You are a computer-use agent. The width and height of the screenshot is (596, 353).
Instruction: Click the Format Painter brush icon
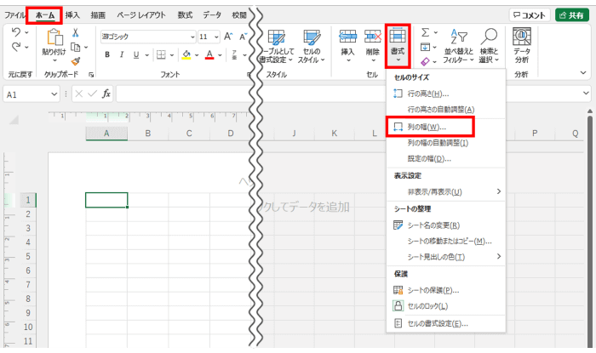tap(76, 60)
